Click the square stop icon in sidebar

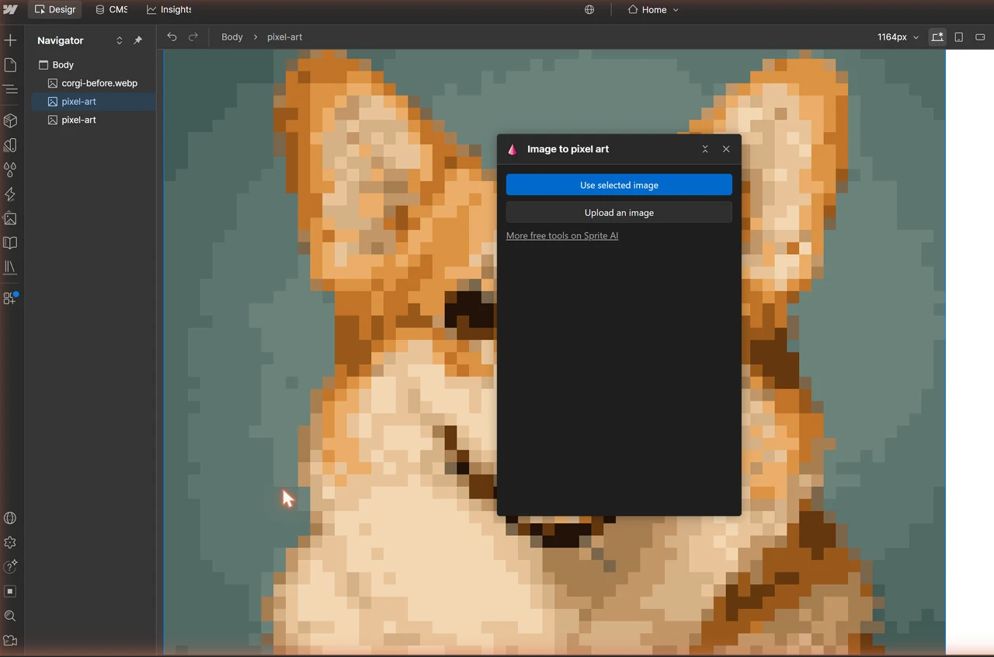point(10,591)
